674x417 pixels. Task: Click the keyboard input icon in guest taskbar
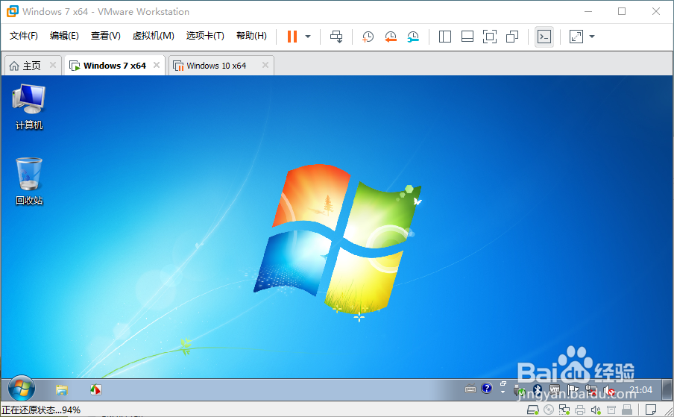(x=470, y=389)
